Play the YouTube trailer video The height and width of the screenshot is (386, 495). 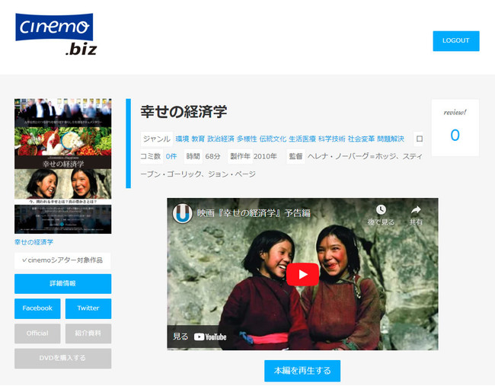point(302,274)
